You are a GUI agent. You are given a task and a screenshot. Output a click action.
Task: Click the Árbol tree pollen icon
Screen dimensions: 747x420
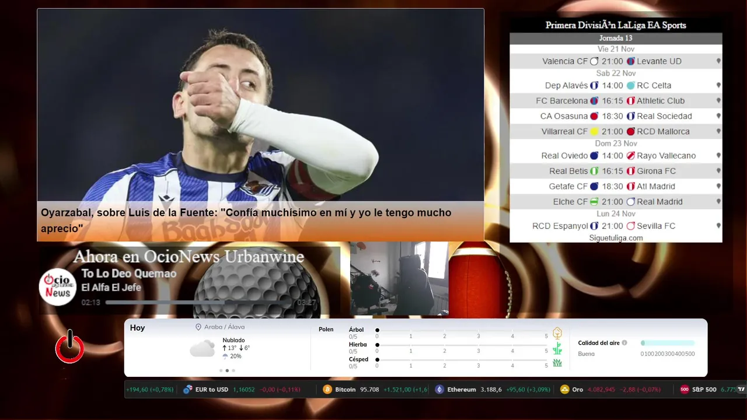[x=557, y=333]
